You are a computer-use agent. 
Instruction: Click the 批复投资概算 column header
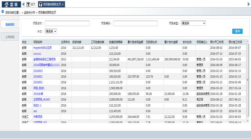coord(116,42)
